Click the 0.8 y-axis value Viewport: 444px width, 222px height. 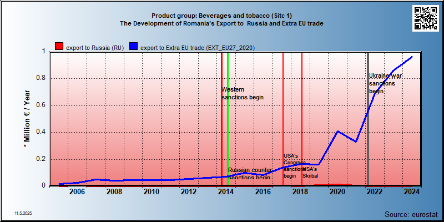pyautogui.click(x=41, y=78)
